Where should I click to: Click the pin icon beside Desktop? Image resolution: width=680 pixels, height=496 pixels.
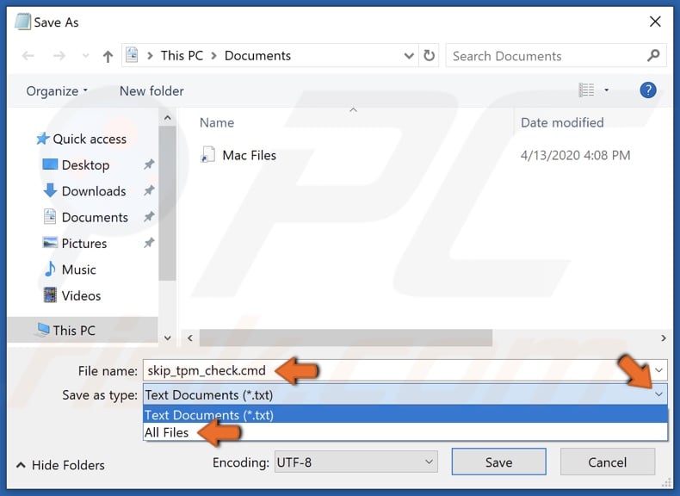point(149,164)
